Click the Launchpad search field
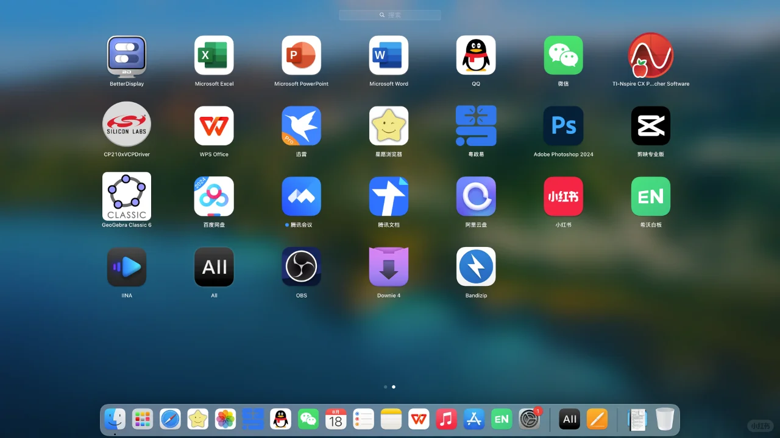780x438 pixels. 389,15
